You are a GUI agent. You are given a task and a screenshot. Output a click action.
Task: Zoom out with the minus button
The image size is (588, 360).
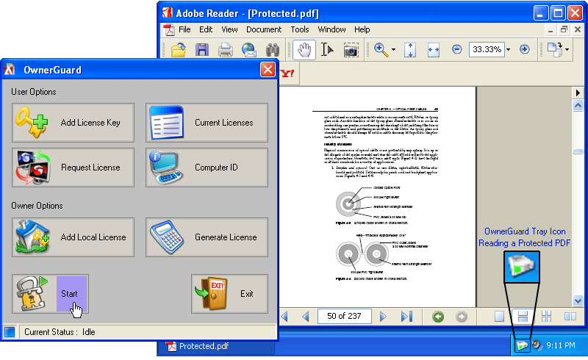tap(456, 49)
